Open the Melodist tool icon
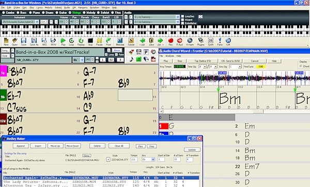This screenshot has width=310, height=187. pos(120,41)
